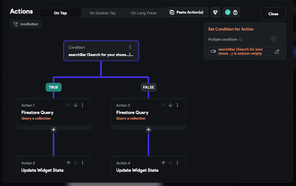Open Action 3's three-dot menu
This screenshot has height=186, width=296.
click(177, 105)
